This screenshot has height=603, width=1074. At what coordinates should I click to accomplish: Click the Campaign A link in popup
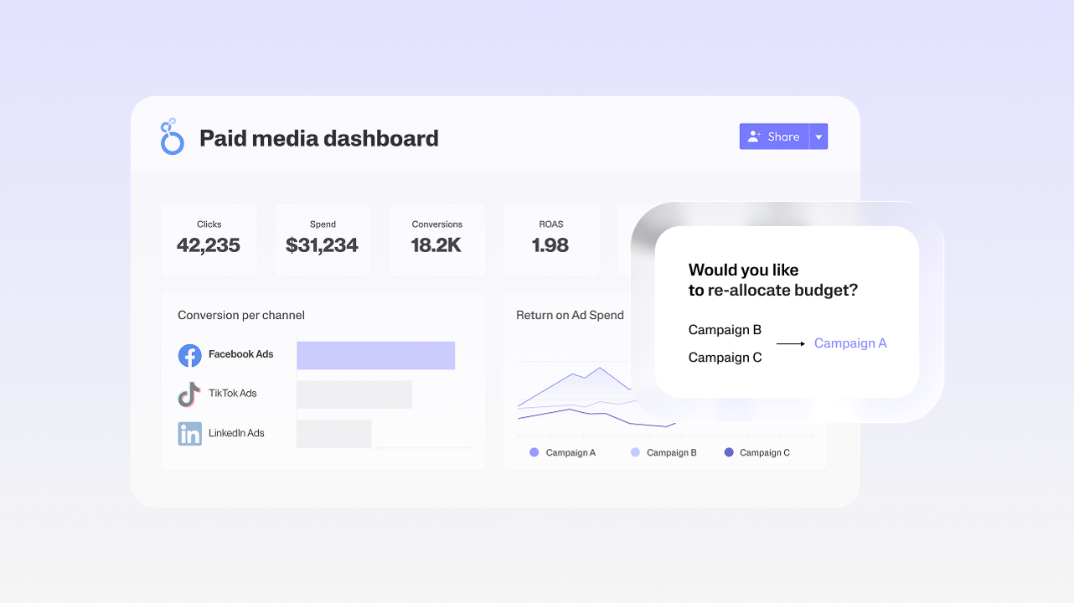click(849, 343)
